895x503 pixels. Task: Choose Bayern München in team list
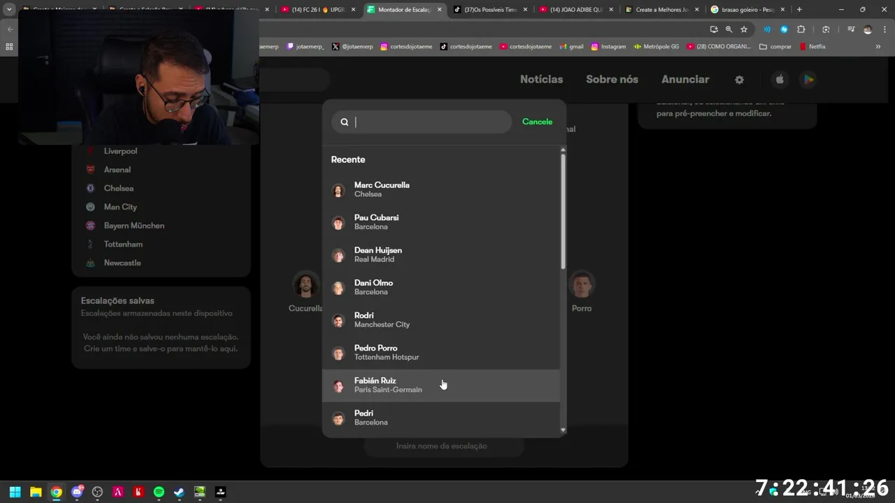tap(134, 226)
